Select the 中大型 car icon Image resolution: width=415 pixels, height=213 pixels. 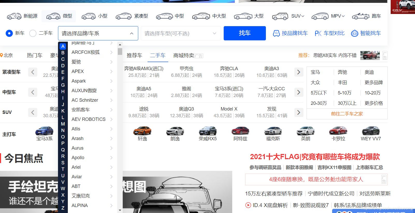(201, 16)
